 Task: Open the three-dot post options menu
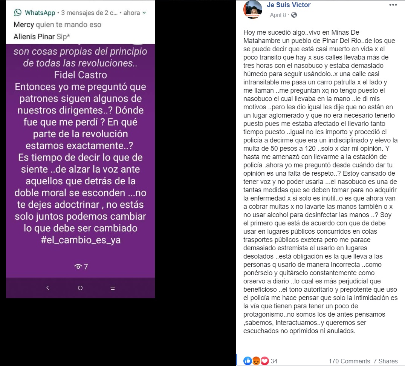tap(393, 5)
